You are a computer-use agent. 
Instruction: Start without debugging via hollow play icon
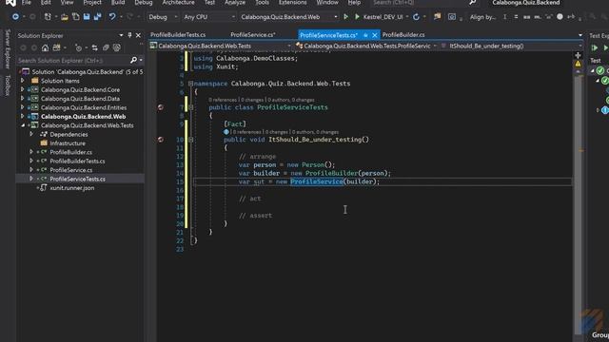tap(345, 17)
